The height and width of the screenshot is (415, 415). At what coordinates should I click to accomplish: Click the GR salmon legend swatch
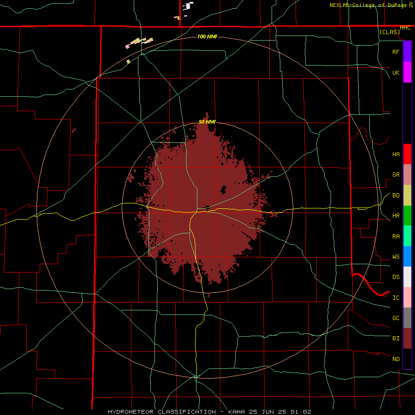(407, 175)
